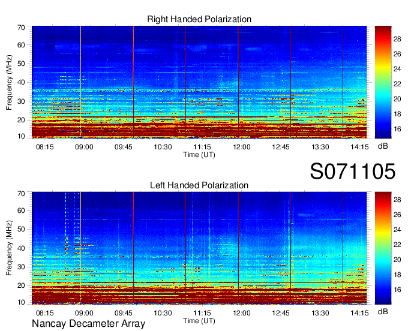This screenshot has height=331, width=408.
Task: Click the 08:15 tick on the top time axis
Action: (x=45, y=147)
